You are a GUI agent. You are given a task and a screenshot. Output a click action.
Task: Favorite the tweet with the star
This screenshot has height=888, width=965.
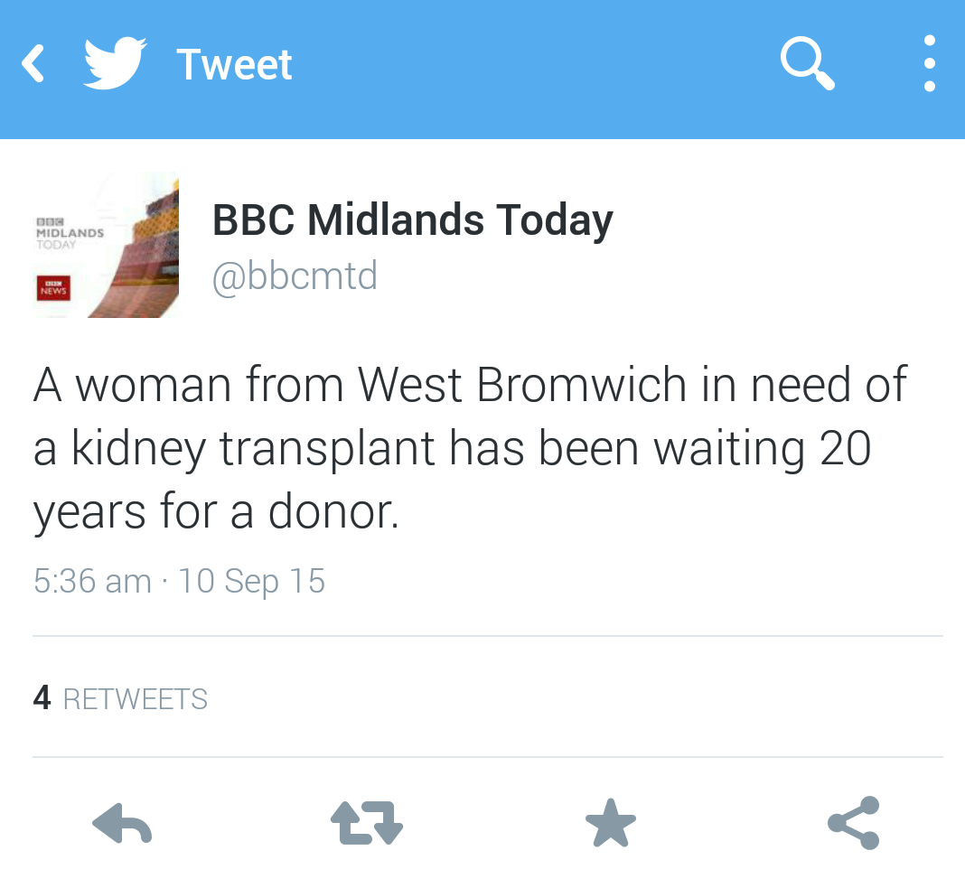click(x=611, y=824)
